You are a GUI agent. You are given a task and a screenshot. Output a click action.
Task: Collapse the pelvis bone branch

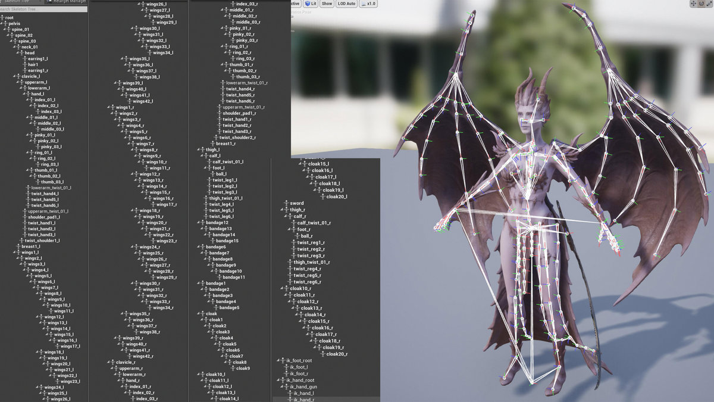click(2, 24)
